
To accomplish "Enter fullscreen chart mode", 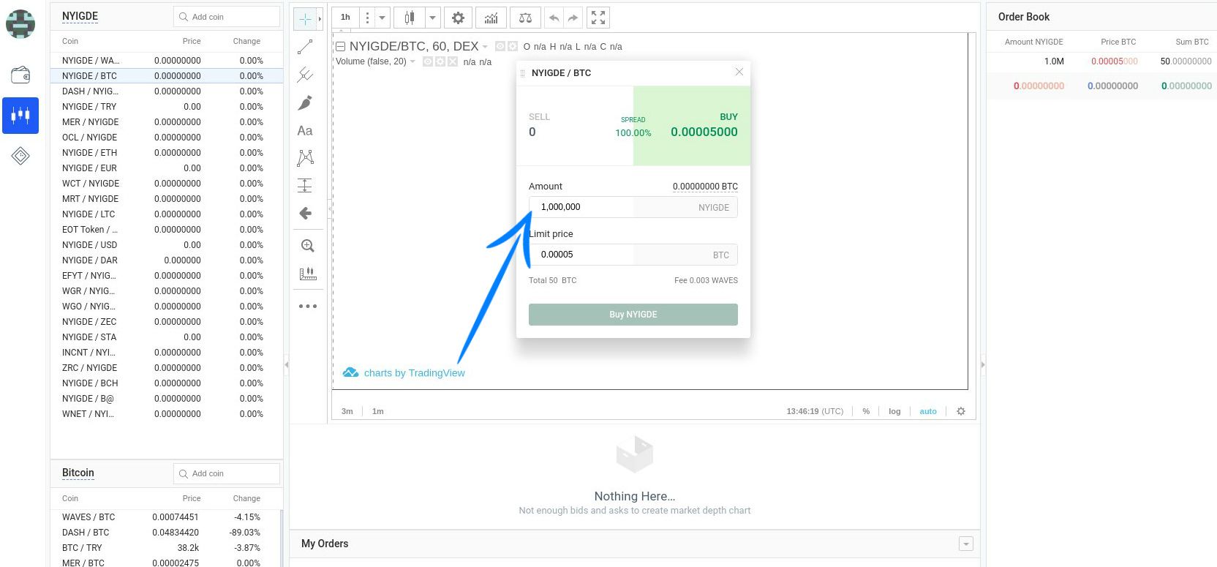I will pyautogui.click(x=598, y=18).
